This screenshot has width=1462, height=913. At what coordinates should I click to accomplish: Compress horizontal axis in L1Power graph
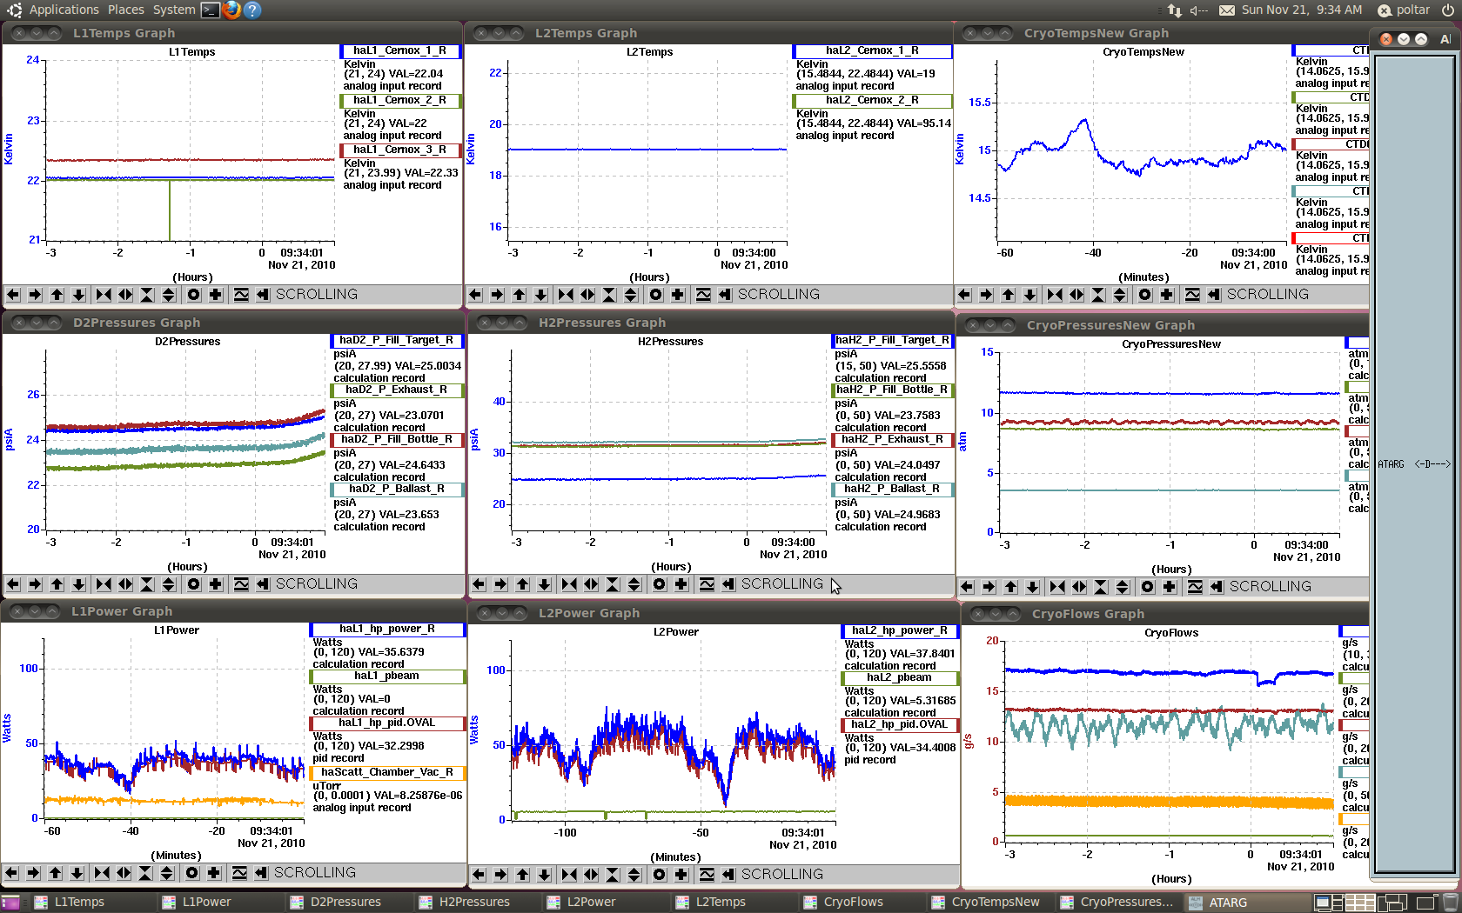(x=102, y=873)
